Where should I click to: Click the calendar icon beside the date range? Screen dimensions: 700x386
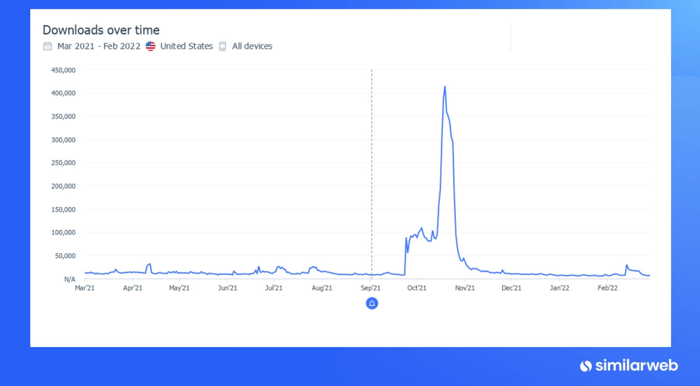coord(47,46)
